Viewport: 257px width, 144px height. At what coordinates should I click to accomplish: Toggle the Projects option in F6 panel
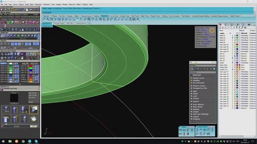(196, 119)
